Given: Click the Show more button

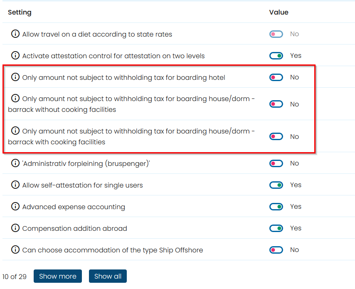Looking at the screenshot, I should [x=58, y=276].
